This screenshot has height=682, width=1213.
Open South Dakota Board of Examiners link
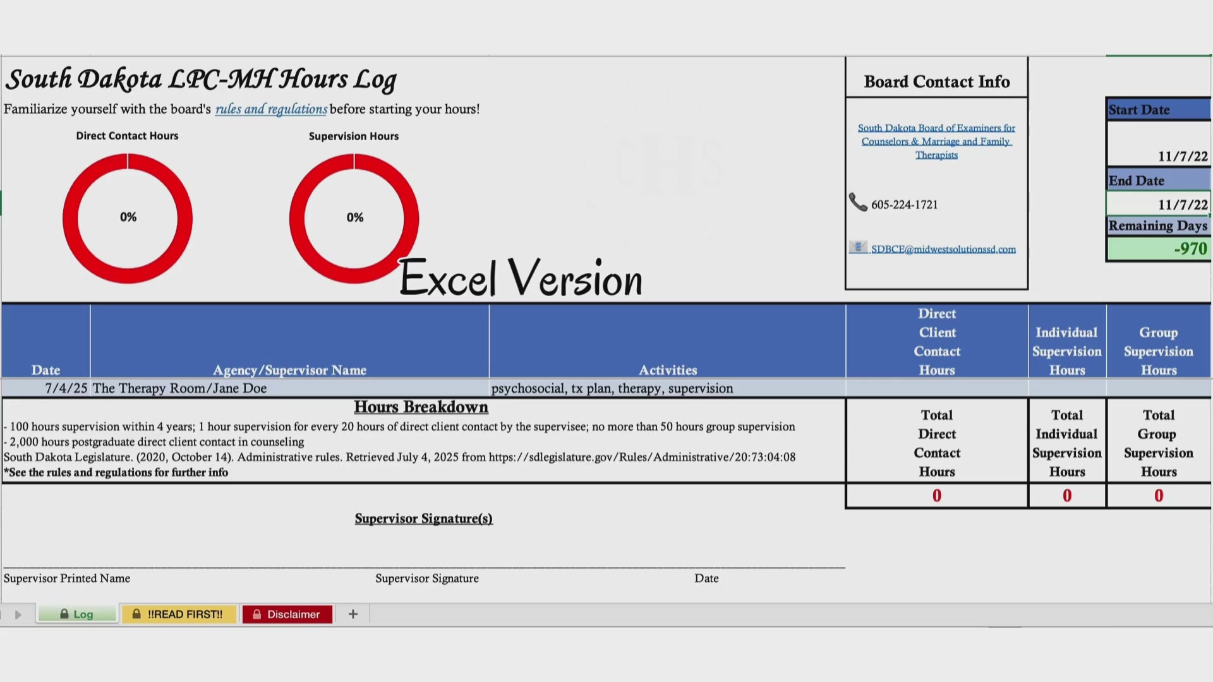tap(936, 141)
